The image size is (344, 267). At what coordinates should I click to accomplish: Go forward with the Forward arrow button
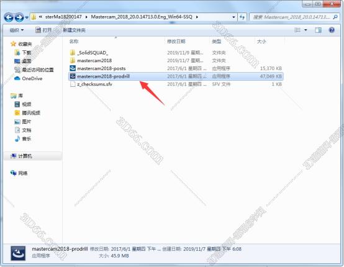(x=19, y=17)
